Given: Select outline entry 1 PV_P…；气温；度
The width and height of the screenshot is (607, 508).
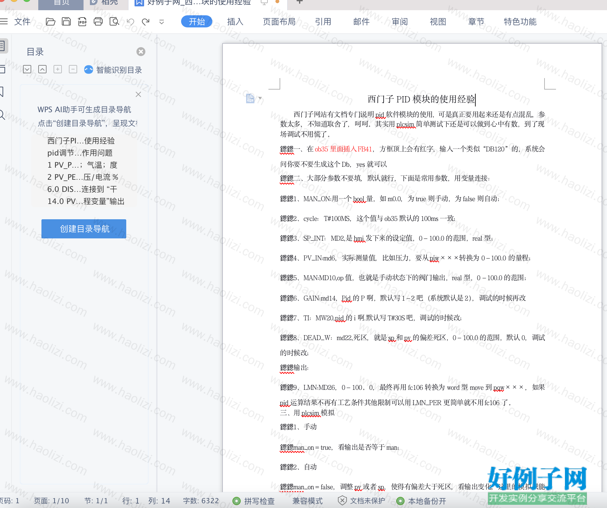Looking at the screenshot, I should coord(82,165).
